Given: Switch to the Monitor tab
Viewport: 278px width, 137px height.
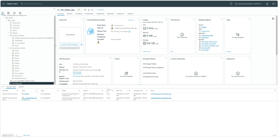Looking at the screenshot, I should point(70,14).
